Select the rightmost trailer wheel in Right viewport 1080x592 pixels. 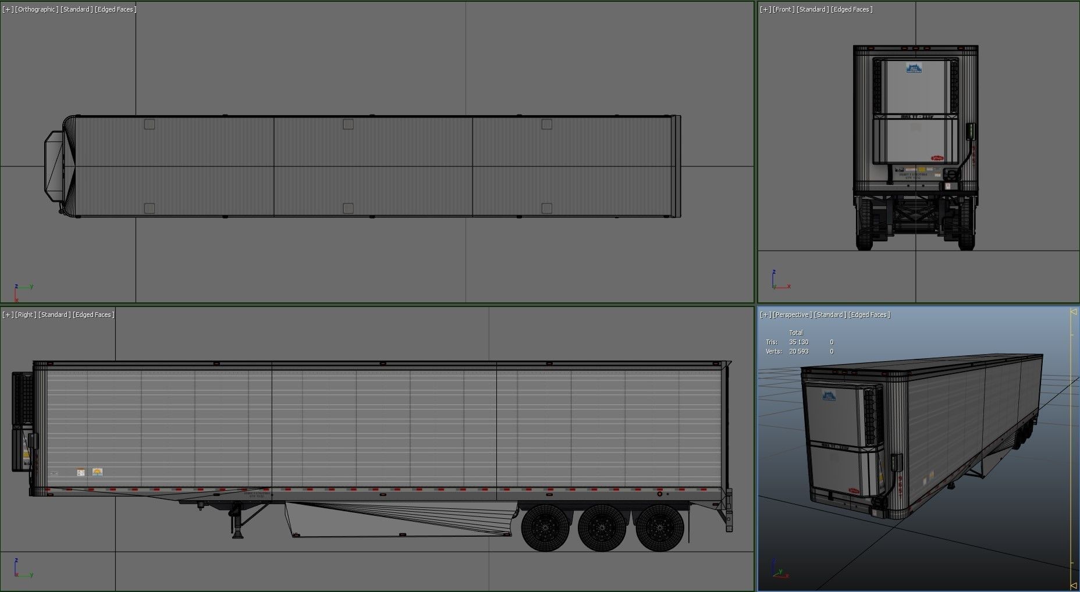(659, 527)
